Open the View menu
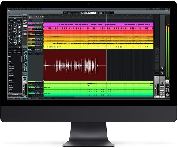178x148 pixels. (x=34, y=9)
